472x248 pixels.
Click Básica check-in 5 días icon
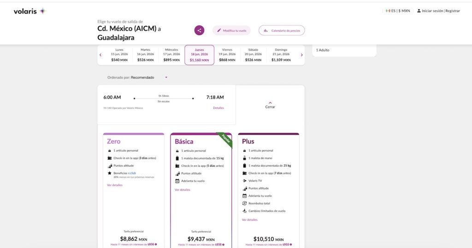tap(177, 166)
